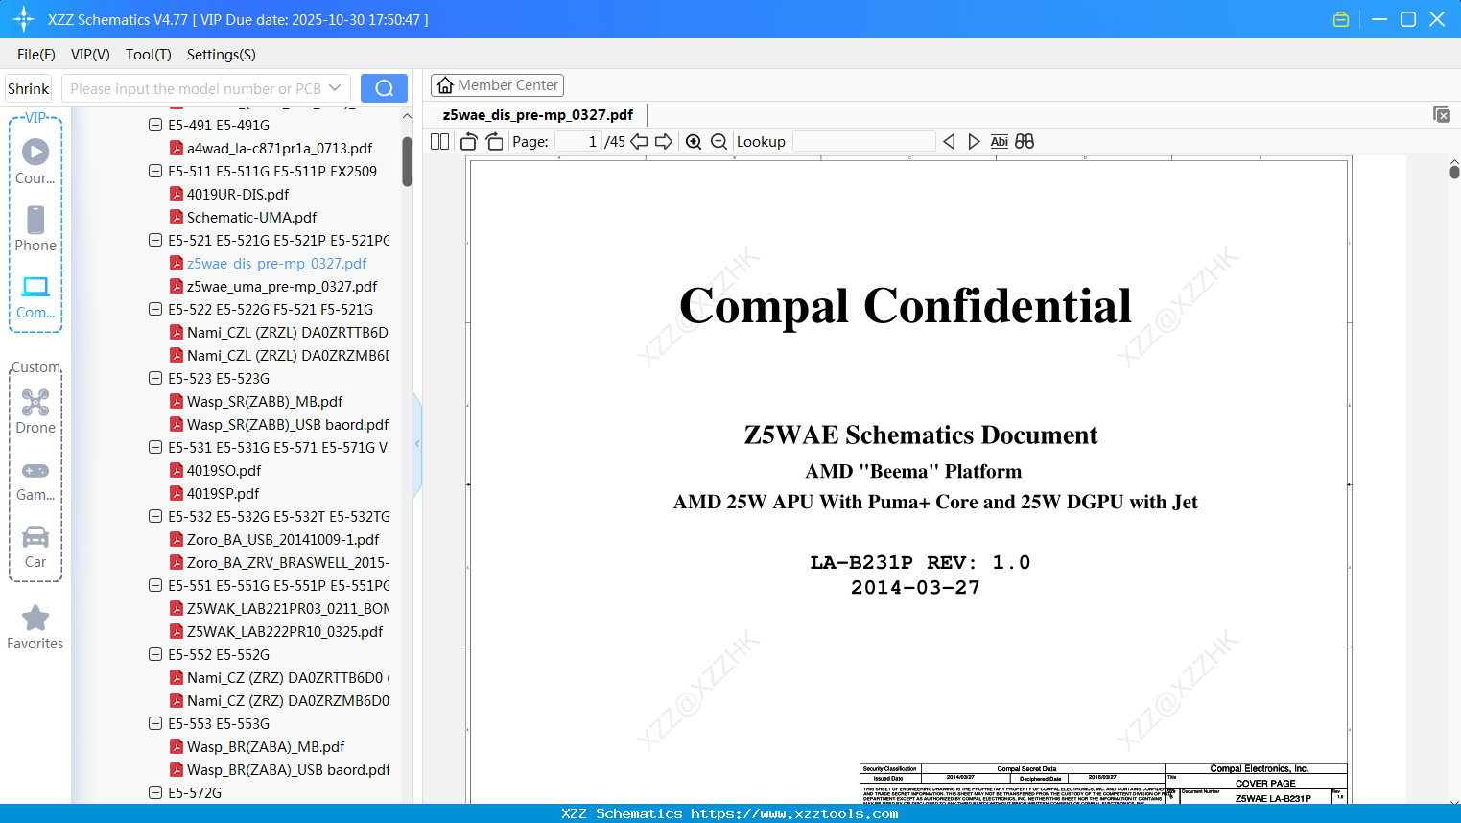Viewport: 1461px width, 823px height.
Task: Jump to next lookup result
Action: pyautogui.click(x=974, y=142)
